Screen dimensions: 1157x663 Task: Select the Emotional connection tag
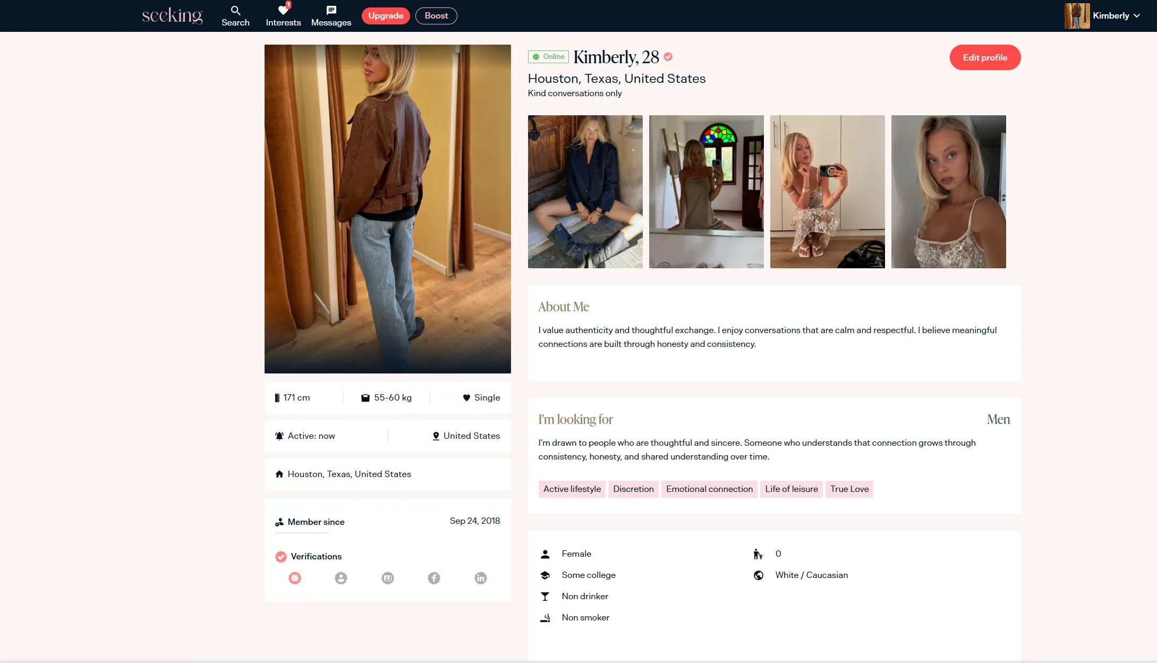click(709, 489)
